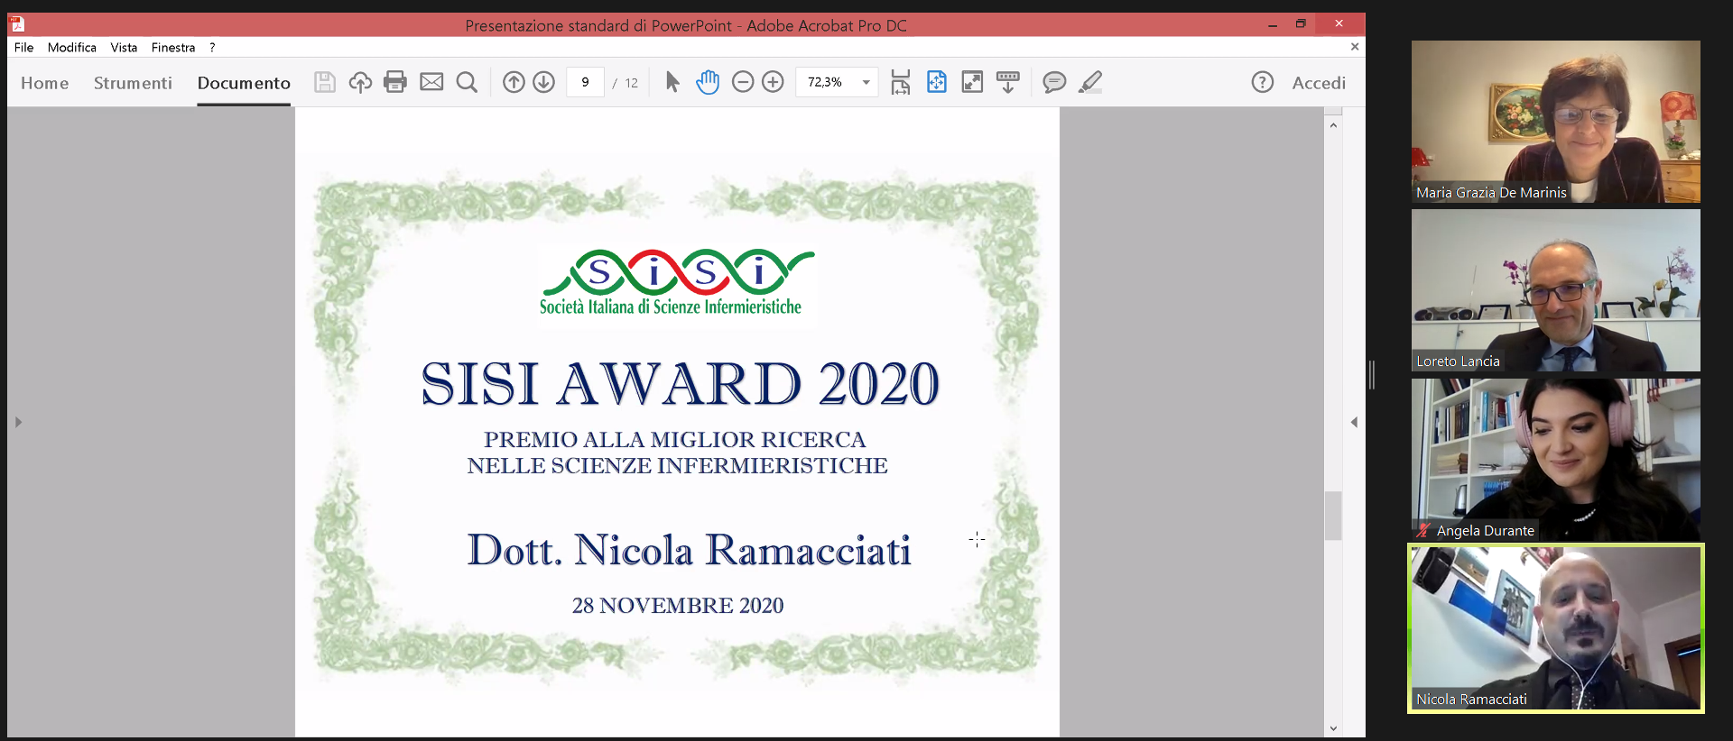Switch to the Home tab
The height and width of the screenshot is (741, 1733).
tap(45, 83)
